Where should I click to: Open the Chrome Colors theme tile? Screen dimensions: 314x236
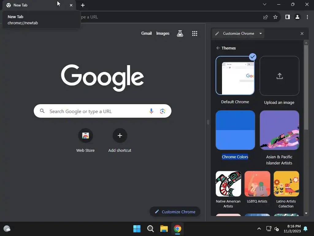click(x=235, y=130)
